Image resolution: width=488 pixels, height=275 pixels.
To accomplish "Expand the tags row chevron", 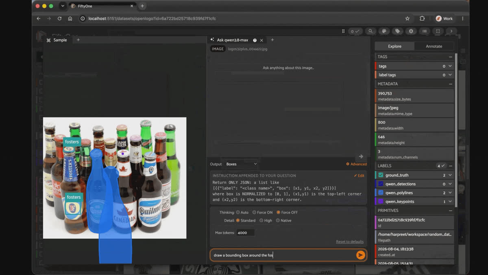I will point(450,66).
